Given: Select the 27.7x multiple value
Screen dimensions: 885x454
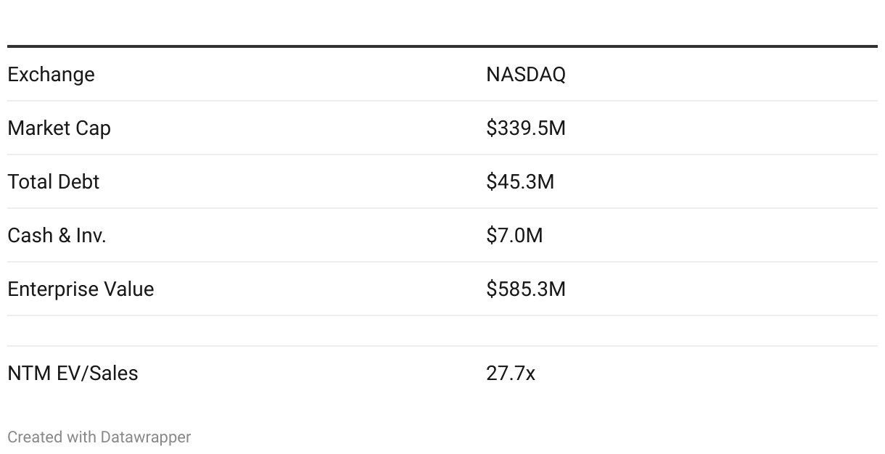Looking at the screenshot, I should pos(510,373).
